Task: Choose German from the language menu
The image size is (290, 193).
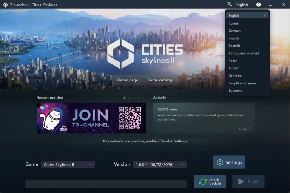Action: 247,31
